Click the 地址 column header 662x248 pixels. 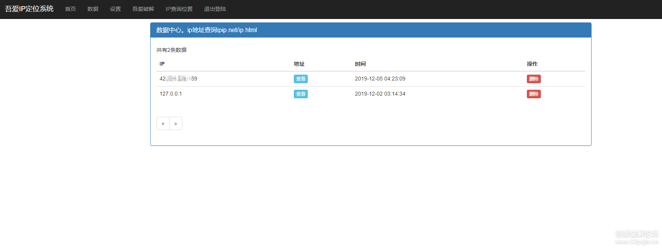pyautogui.click(x=299, y=64)
